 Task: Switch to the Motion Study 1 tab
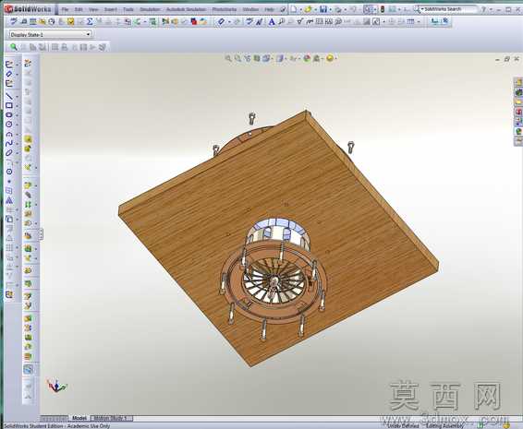pyautogui.click(x=111, y=418)
